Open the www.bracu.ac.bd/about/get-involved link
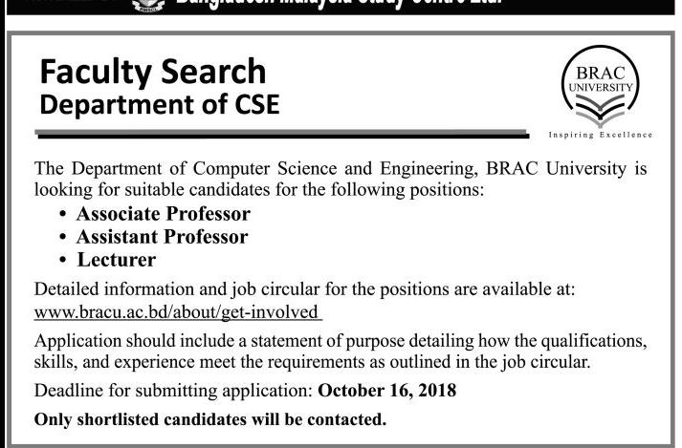Screen dimensions: 682x448 [178, 311]
